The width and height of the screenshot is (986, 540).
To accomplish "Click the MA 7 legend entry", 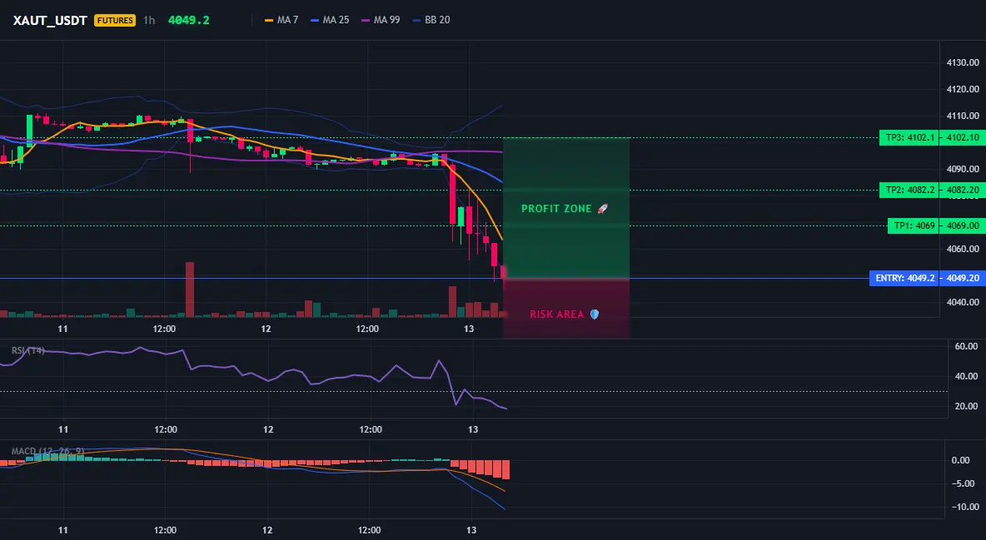I will (281, 20).
